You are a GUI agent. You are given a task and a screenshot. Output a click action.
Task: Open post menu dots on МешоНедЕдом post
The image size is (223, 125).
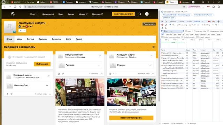(x=50, y=94)
